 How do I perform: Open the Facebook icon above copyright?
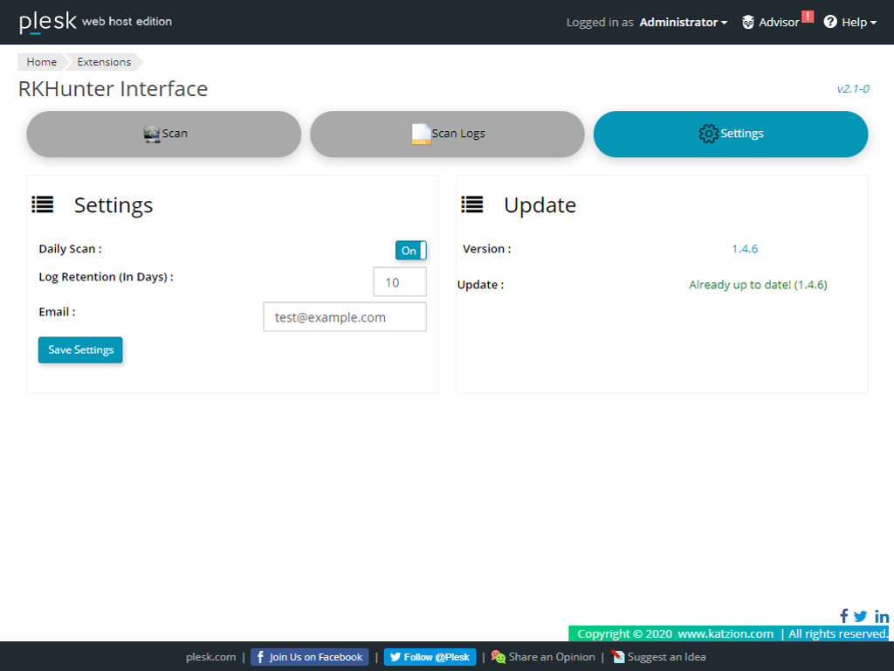[x=844, y=616]
